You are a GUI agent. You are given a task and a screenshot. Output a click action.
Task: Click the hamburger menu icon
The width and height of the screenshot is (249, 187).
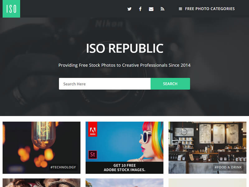(181, 9)
